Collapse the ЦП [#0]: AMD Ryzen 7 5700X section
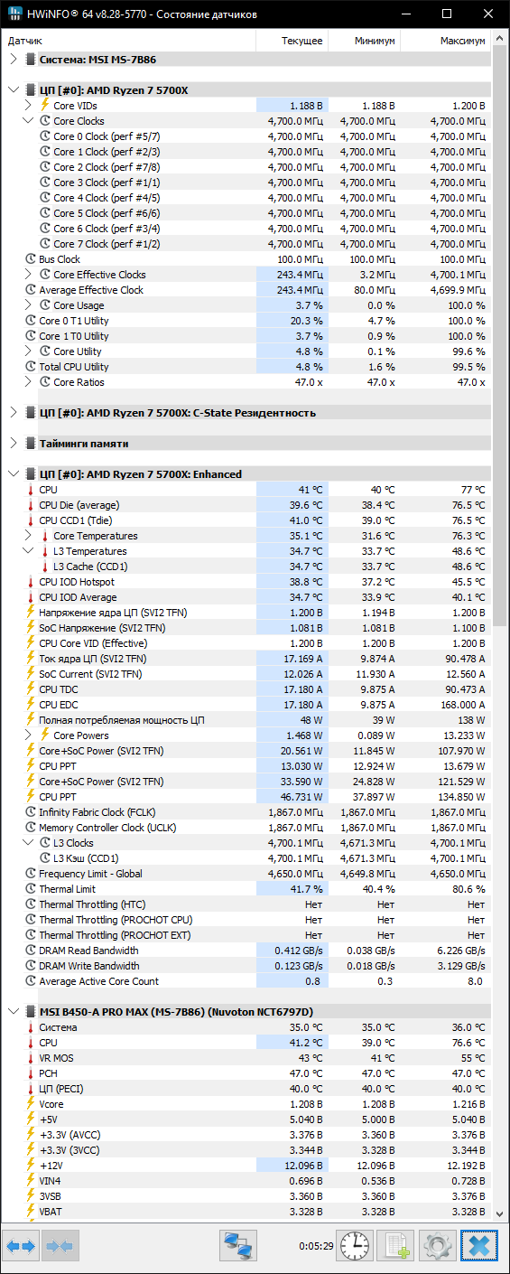The height and width of the screenshot is (1274, 510). pyautogui.click(x=13, y=90)
